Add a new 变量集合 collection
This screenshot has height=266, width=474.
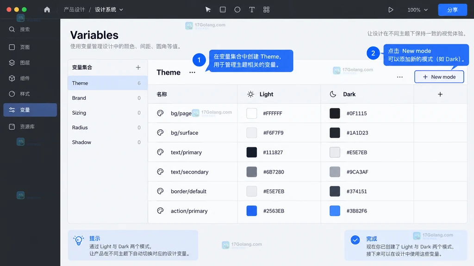[x=138, y=67]
